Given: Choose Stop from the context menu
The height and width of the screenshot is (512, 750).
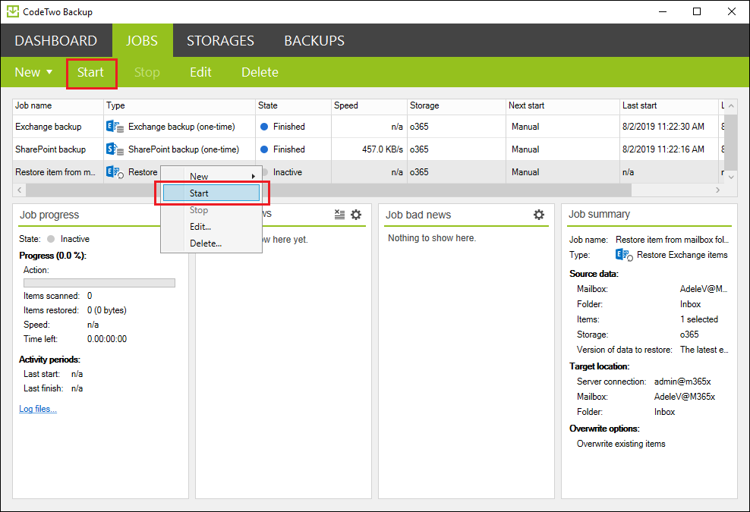Looking at the screenshot, I should point(211,210).
